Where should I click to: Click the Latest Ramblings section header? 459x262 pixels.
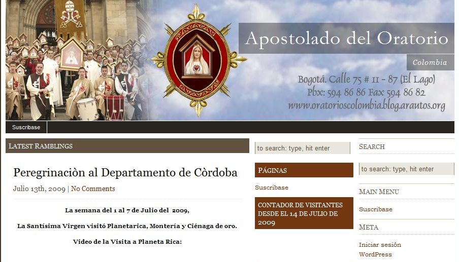coord(127,146)
